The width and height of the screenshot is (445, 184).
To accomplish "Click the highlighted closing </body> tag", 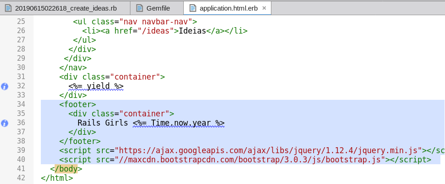I will [x=66, y=169].
